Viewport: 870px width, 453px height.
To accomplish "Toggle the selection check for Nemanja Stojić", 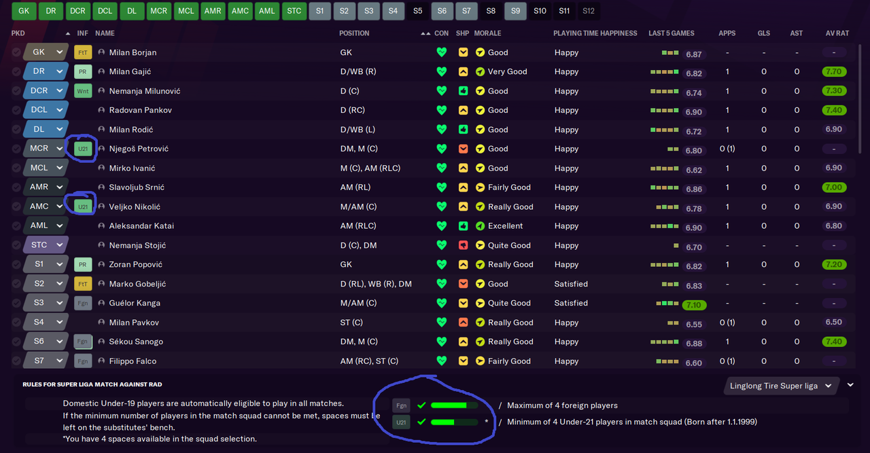I will click(x=16, y=245).
